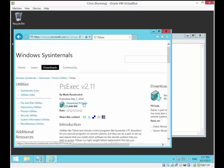Open the Home navigation item
This screenshot has height=168, width=224.
pos(21,68)
